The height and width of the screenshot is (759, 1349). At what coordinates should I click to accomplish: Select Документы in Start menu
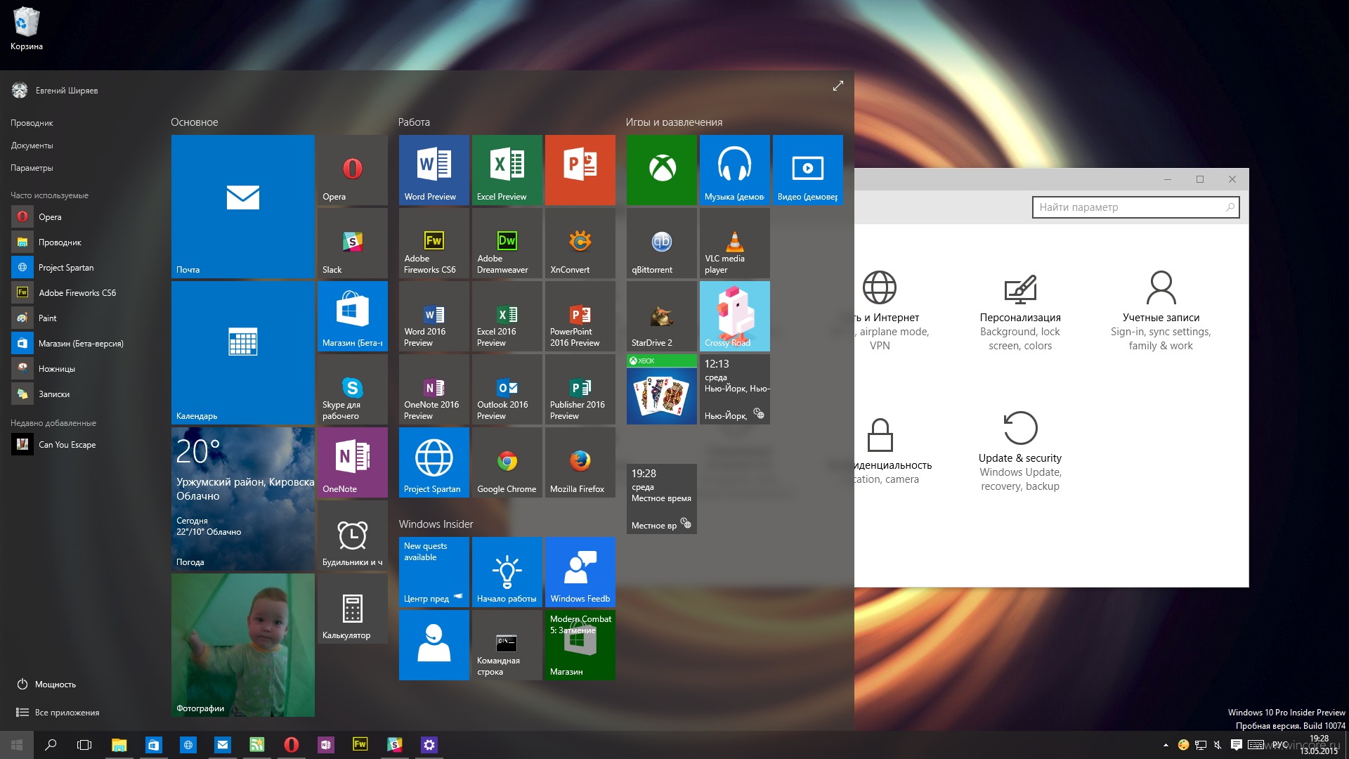(32, 145)
